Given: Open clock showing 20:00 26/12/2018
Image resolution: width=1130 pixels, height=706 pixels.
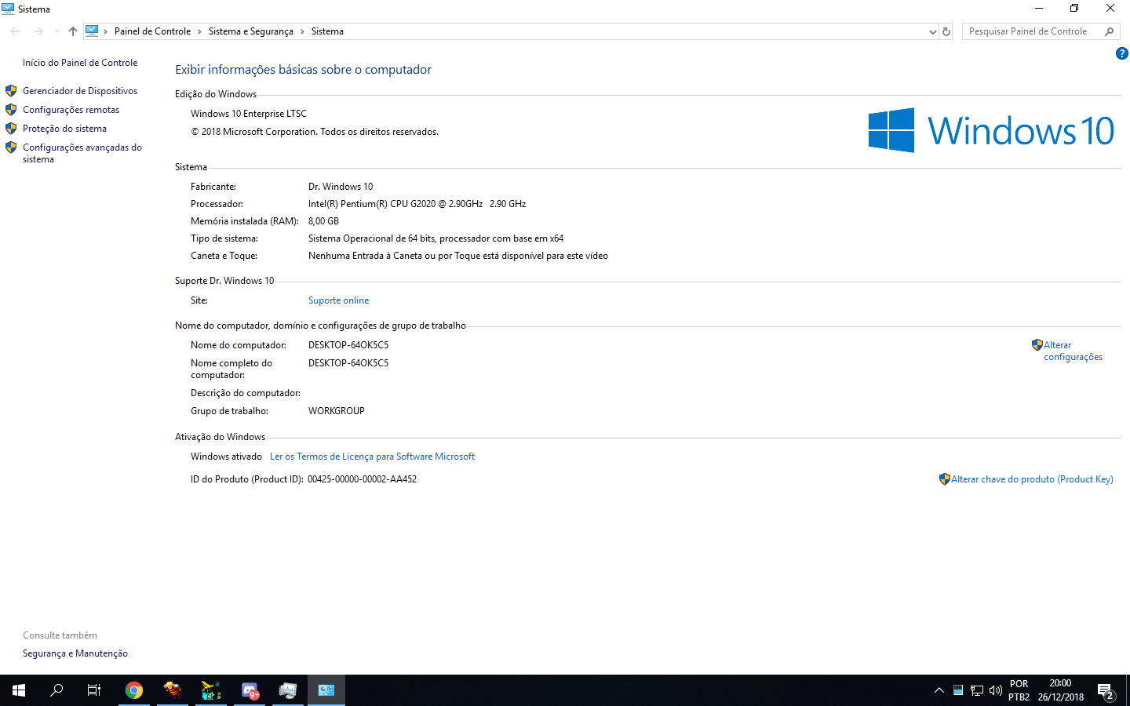Looking at the screenshot, I should point(1060,690).
